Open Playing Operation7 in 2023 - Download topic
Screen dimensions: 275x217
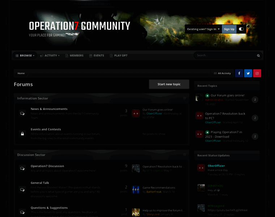(x=224, y=134)
